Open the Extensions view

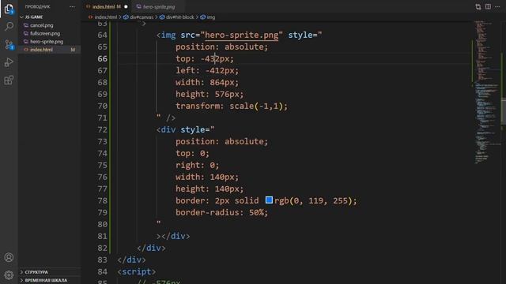point(9,80)
